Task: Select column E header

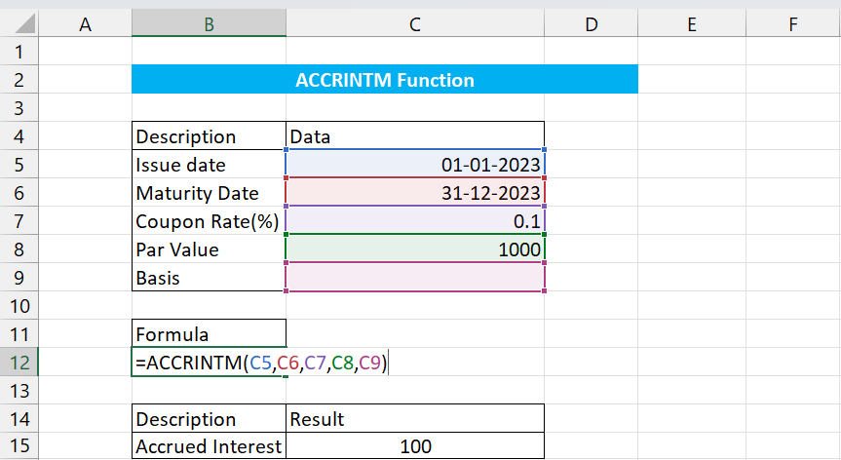Action: 691,25
